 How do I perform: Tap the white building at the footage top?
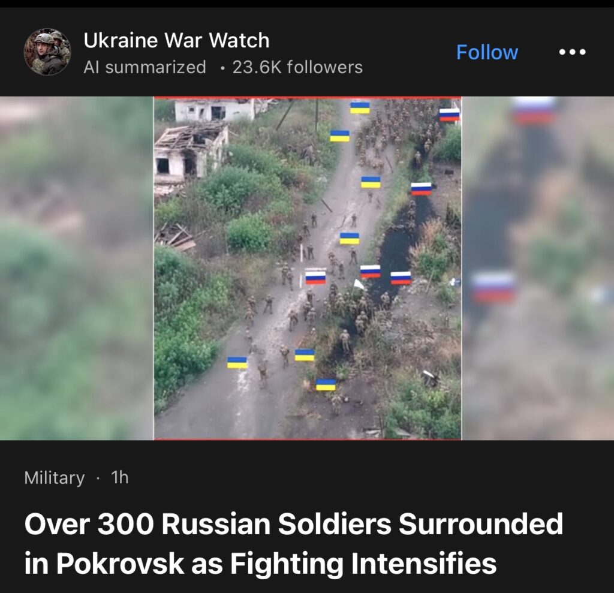pos(215,110)
